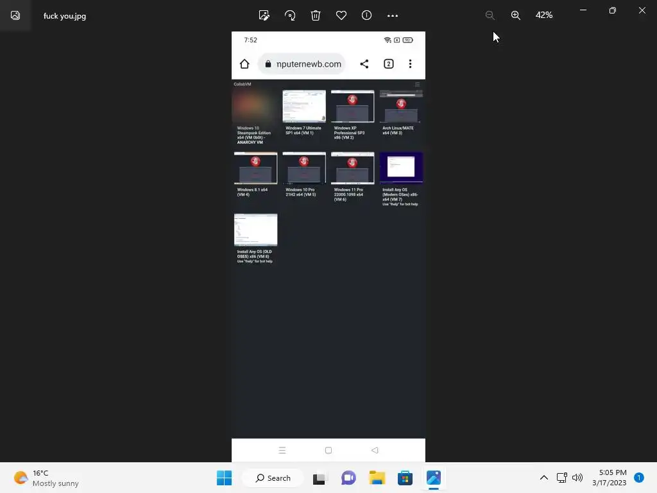The image size is (657, 493).
Task: Click the CollabVM title text
Action: (242, 84)
